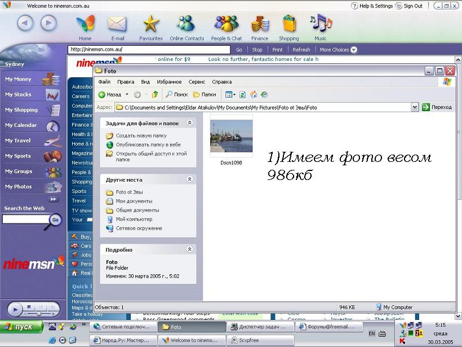The image size is (462, 347).
Task: Open the Правка menu
Action: pos(126,82)
